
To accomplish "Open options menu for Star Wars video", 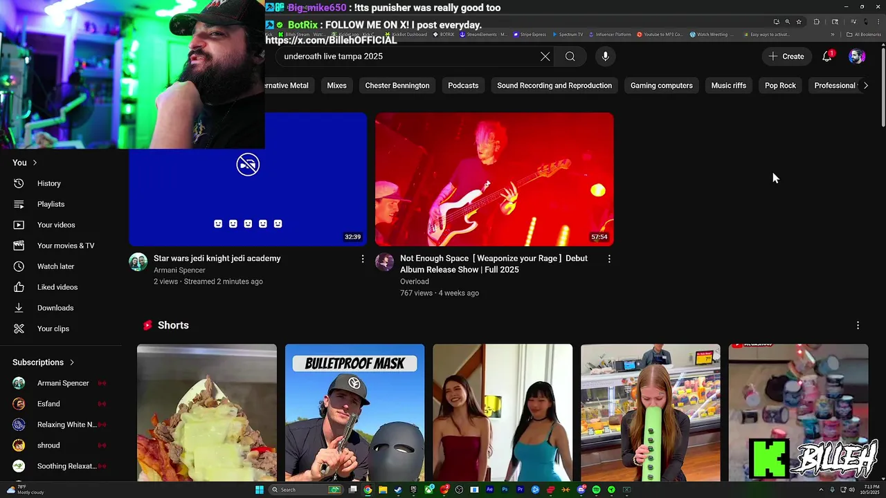I will pos(363,259).
